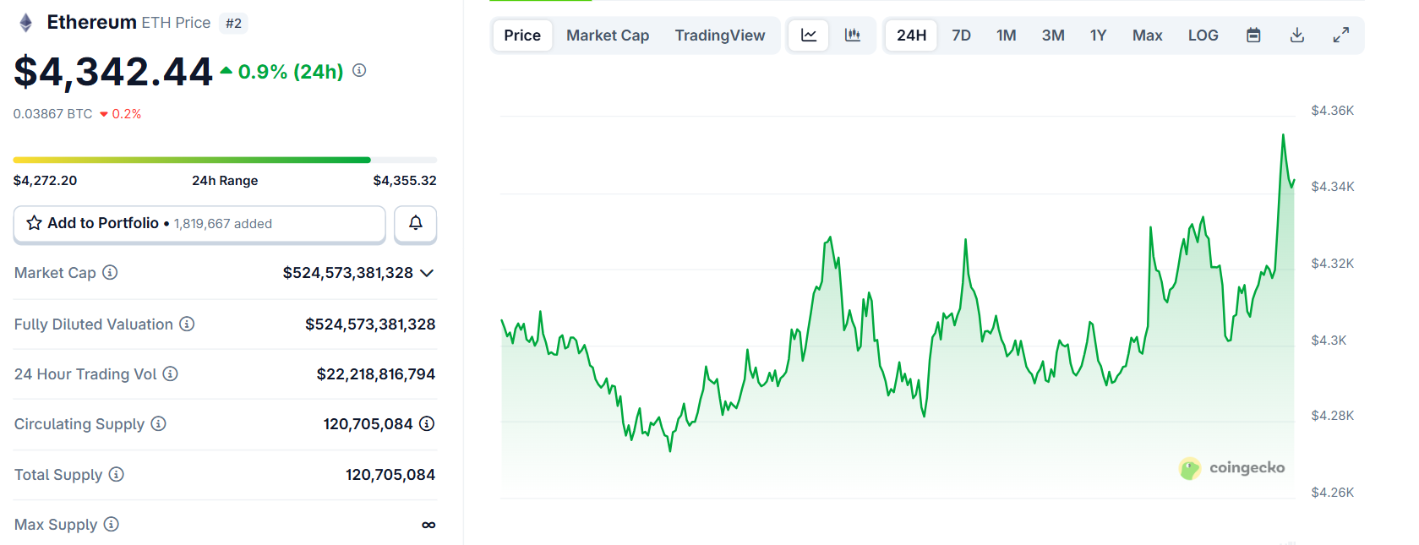Viewport: 1419px width, 545px height.
Task: Switch to candlestick chart view icon
Action: (x=853, y=35)
